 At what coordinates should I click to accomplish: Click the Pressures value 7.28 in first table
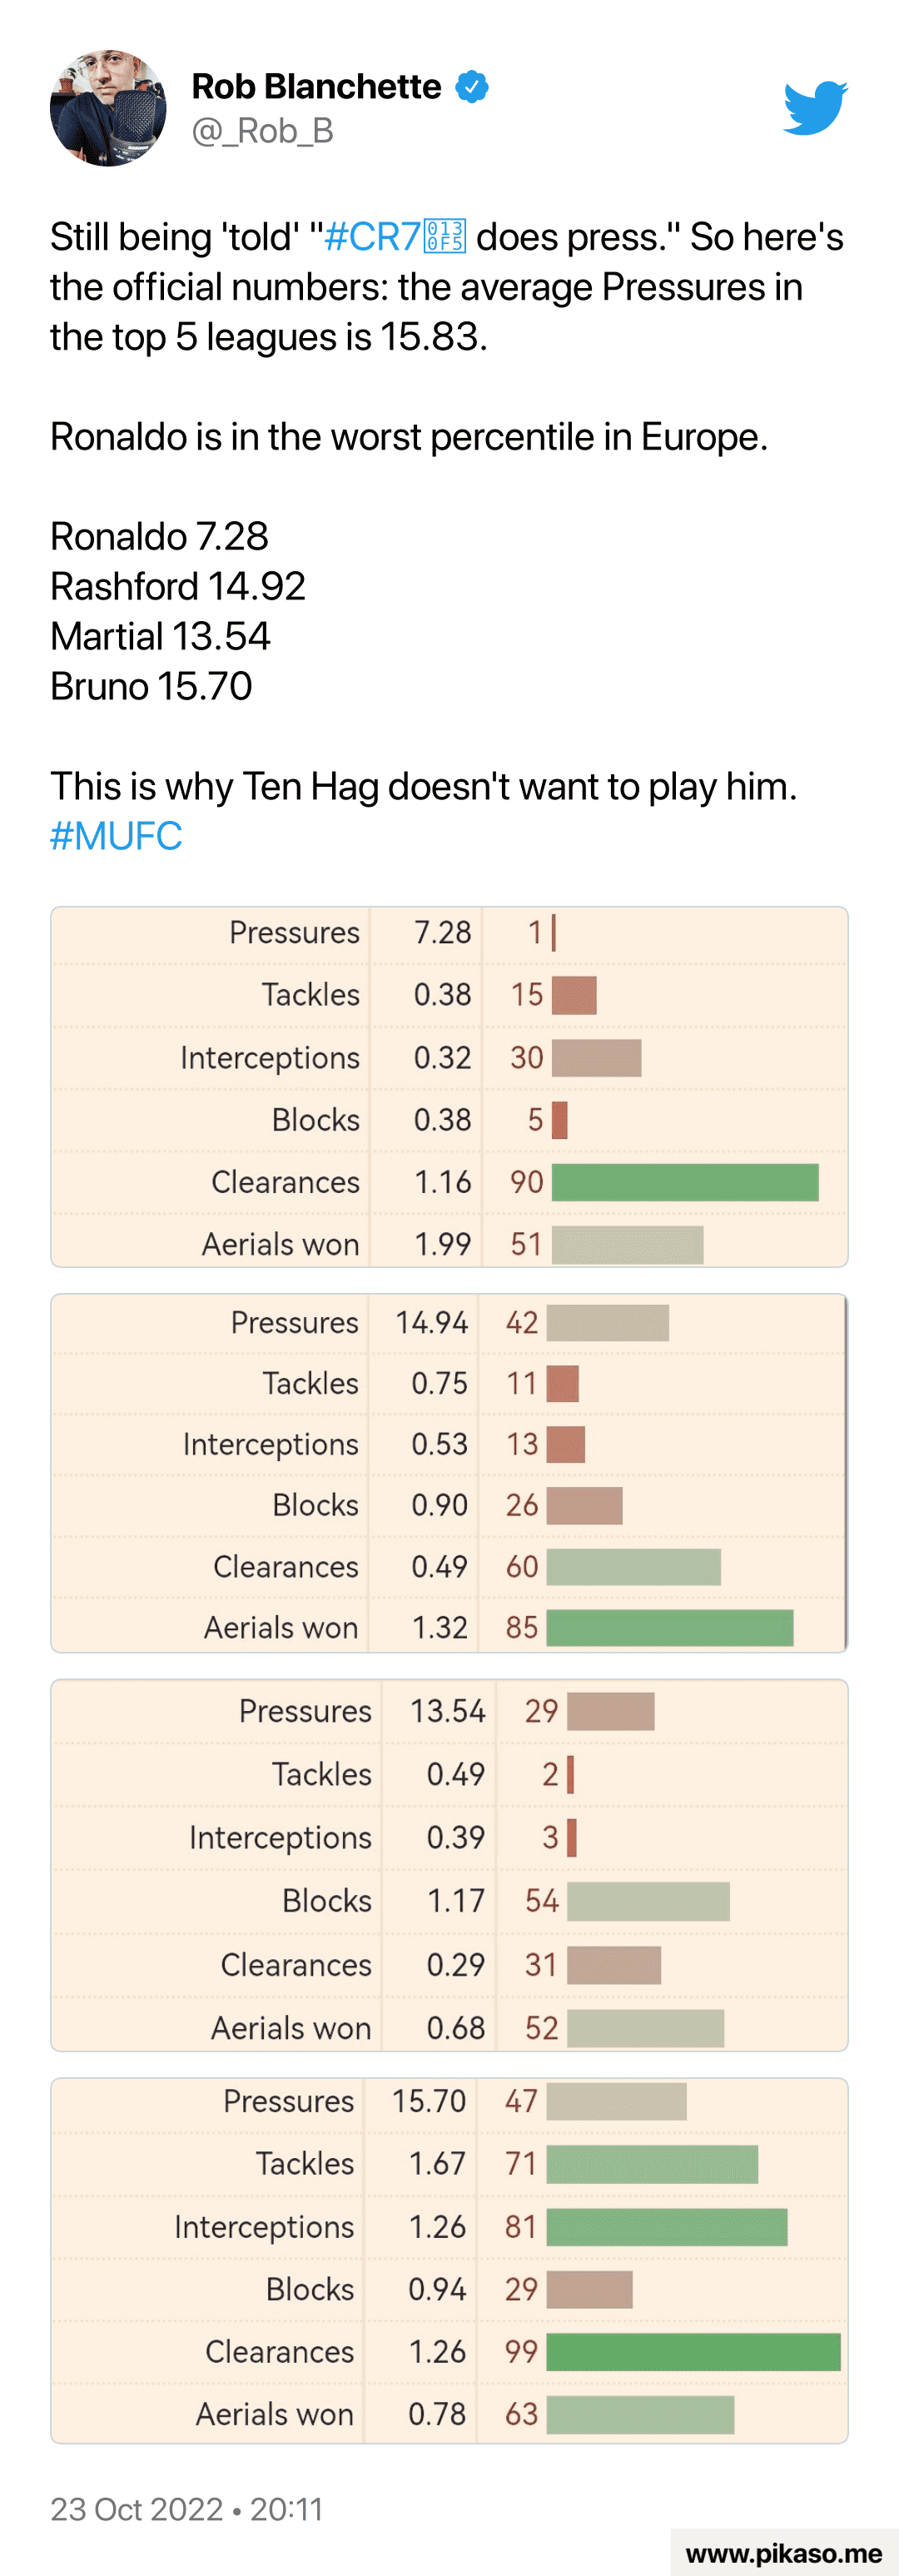click(x=442, y=932)
